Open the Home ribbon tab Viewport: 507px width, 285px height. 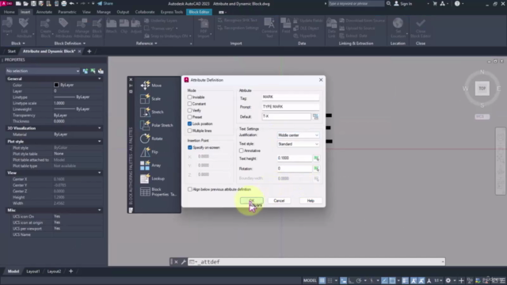(x=10, y=12)
